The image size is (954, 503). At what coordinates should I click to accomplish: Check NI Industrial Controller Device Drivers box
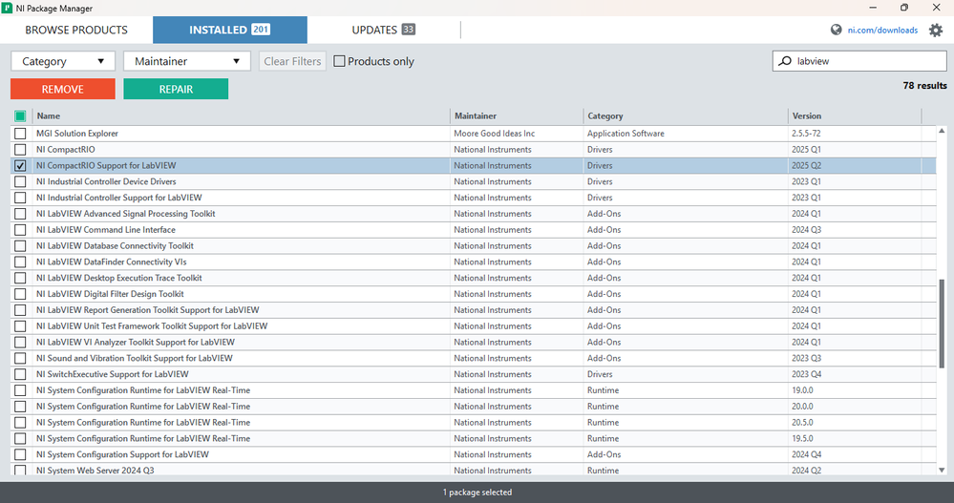pyautogui.click(x=20, y=181)
